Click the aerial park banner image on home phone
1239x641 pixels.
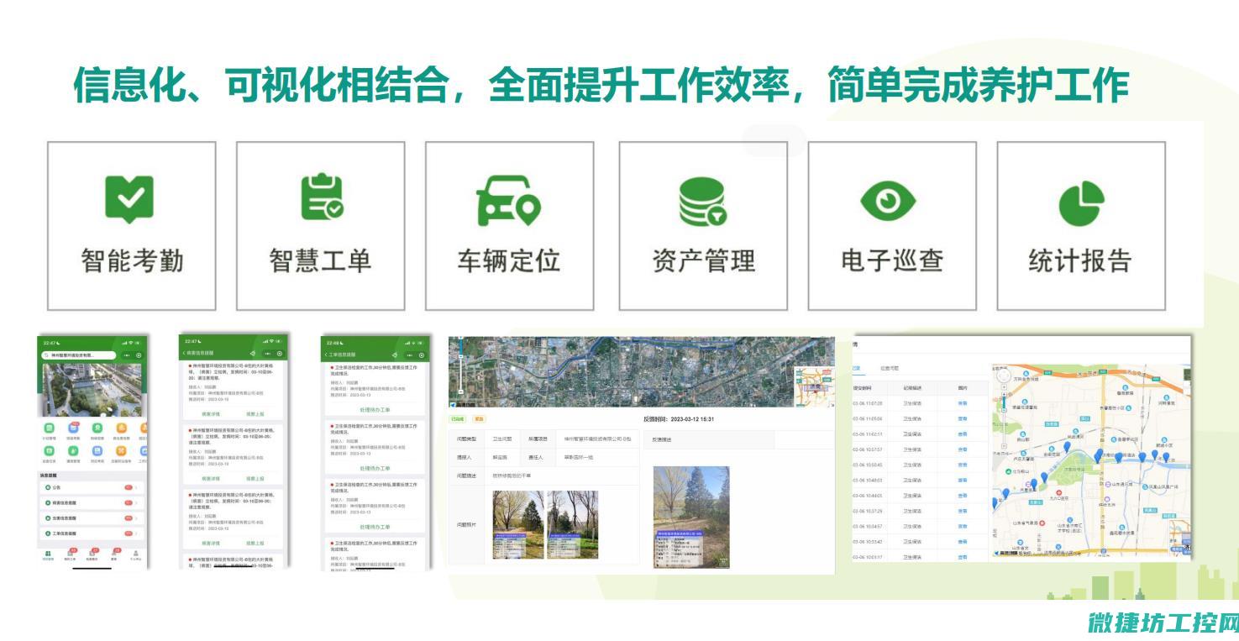[x=92, y=390]
